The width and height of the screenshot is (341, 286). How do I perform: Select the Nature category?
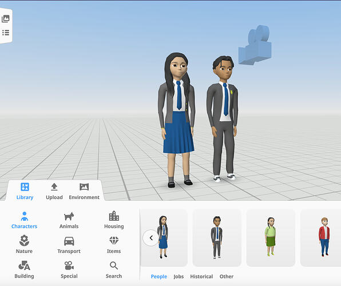coord(24,244)
